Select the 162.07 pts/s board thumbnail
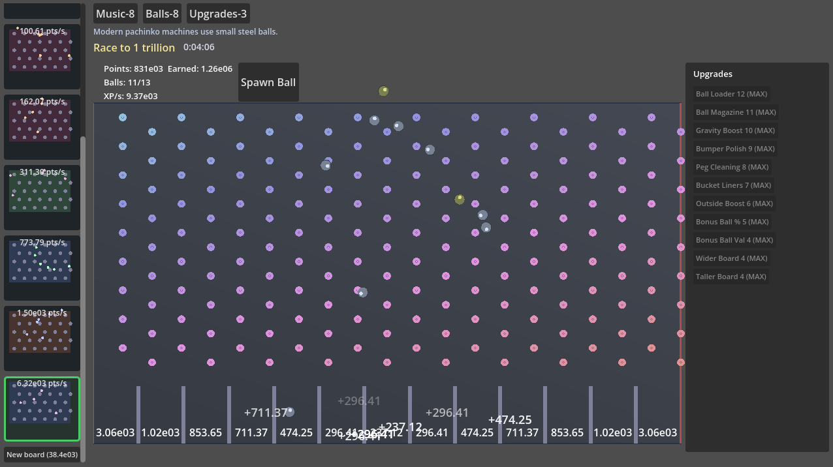Screen dimensions: 833x467 (x=42, y=127)
